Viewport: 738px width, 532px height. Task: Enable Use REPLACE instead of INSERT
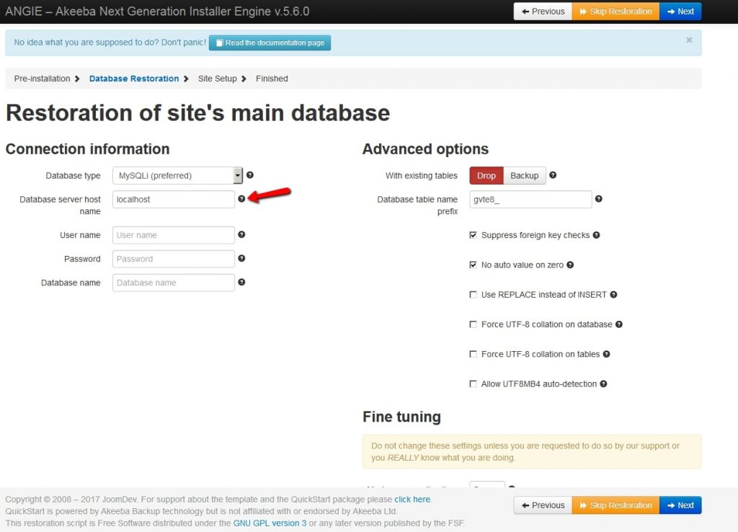pyautogui.click(x=474, y=294)
